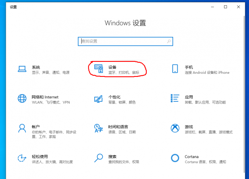Click the text 背景、锁屏、颜色
The width and height of the screenshot is (249, 179).
(122, 102)
